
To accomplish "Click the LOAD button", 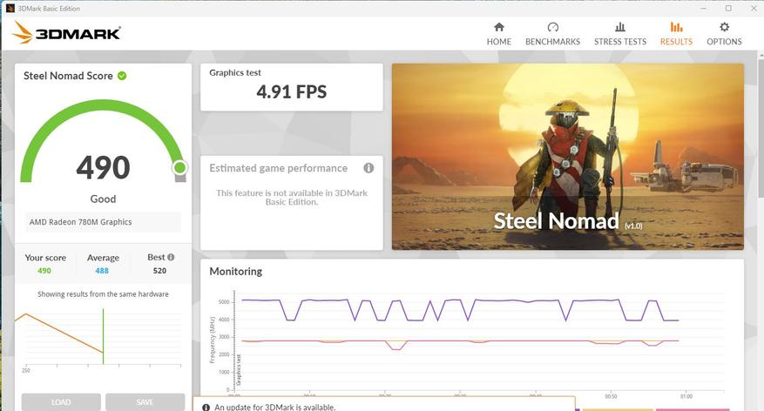I will 61,402.
